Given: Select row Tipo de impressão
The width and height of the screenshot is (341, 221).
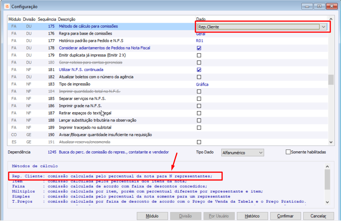Looking at the screenshot, I should pyautogui.click(x=168, y=84).
